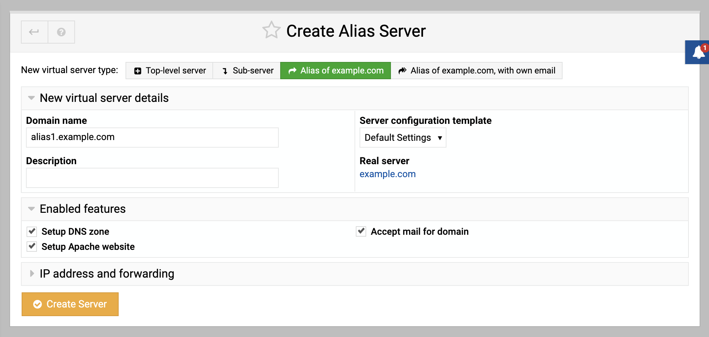
Task: Click the plus icon on Top-level server
Action: coord(138,71)
